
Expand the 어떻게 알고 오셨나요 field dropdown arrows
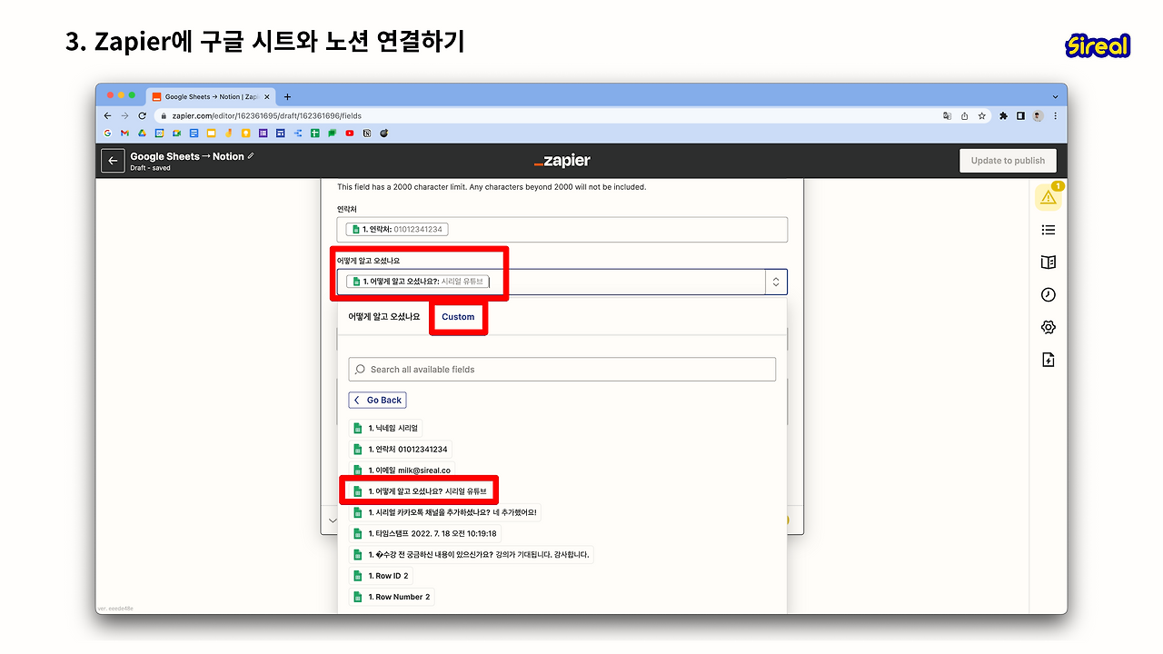(776, 282)
